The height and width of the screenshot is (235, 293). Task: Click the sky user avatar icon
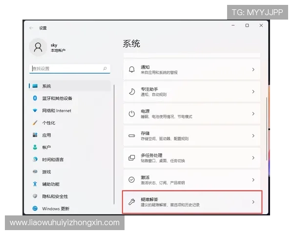[x=38, y=47]
